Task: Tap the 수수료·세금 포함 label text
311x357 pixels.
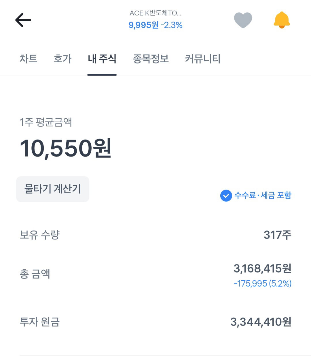Action: tap(263, 195)
